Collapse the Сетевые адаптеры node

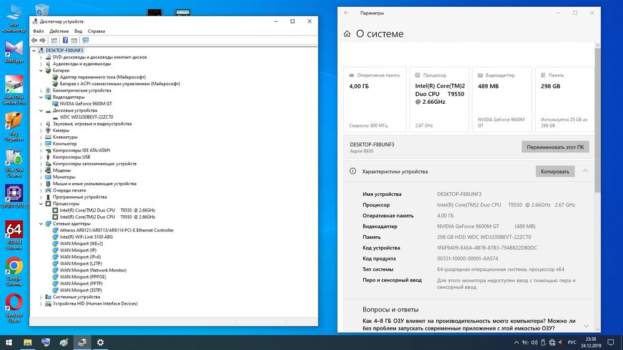pos(41,224)
